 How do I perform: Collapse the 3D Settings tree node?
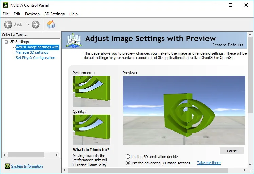coord(6,42)
